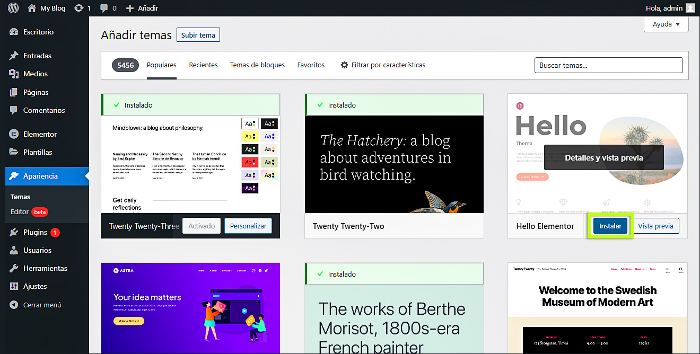Switch to Temas de bloques tab
This screenshot has height=354, width=700.
pyautogui.click(x=257, y=65)
